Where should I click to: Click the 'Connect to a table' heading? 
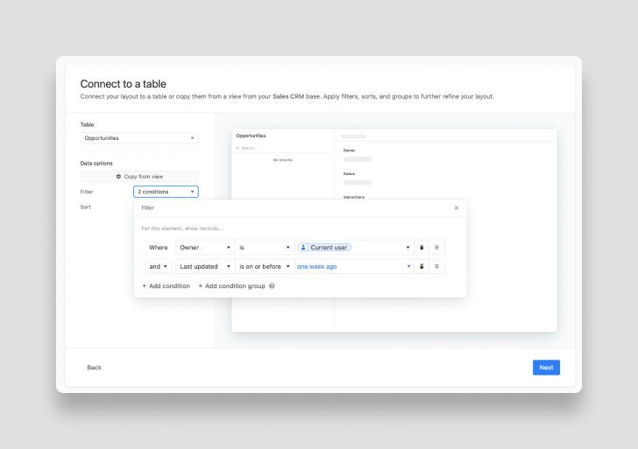tap(124, 84)
